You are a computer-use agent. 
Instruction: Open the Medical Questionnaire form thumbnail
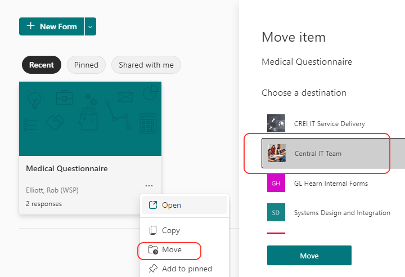click(x=90, y=119)
